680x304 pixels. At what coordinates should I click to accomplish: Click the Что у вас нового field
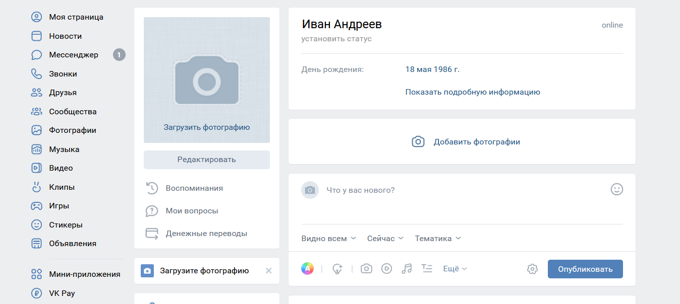(x=454, y=190)
